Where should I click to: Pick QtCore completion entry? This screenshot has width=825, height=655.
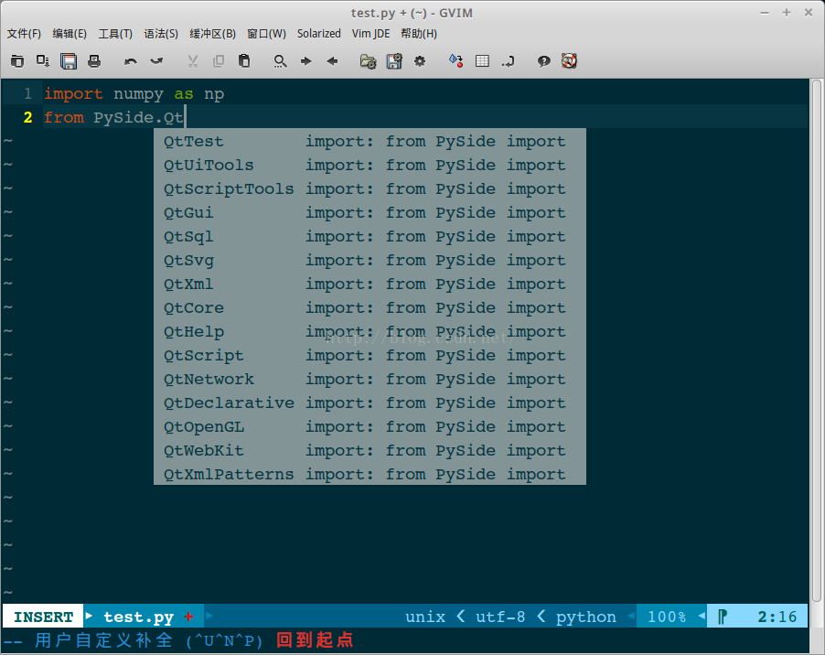370,307
